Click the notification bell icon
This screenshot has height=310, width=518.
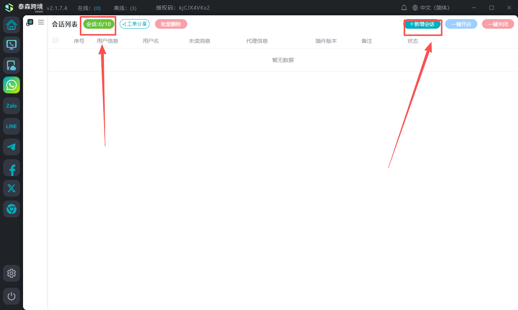404,8
